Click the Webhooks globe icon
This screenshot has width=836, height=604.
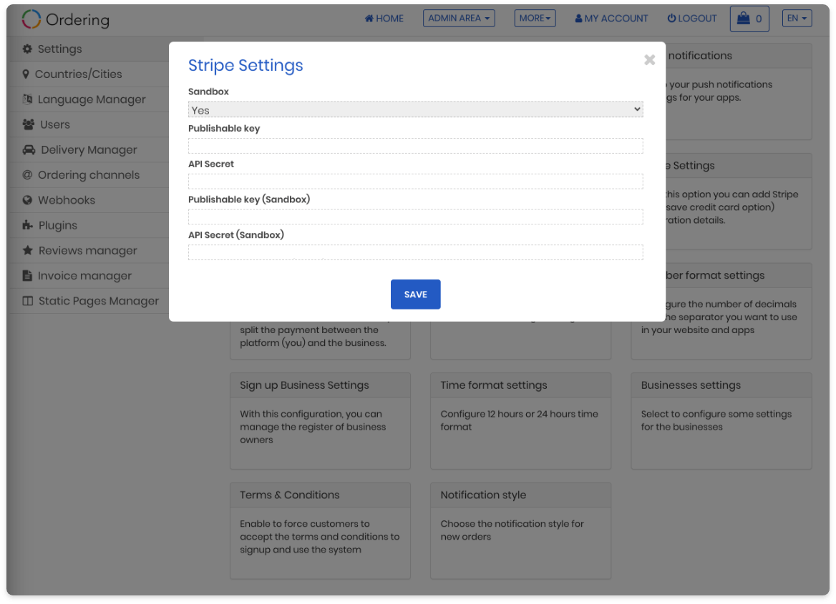[27, 200]
